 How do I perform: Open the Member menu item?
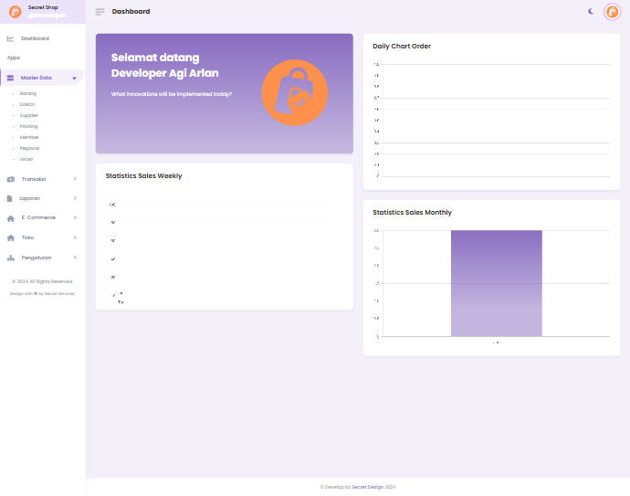point(29,137)
